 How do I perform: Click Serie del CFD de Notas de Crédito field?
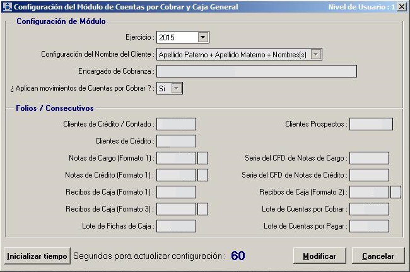(369, 175)
